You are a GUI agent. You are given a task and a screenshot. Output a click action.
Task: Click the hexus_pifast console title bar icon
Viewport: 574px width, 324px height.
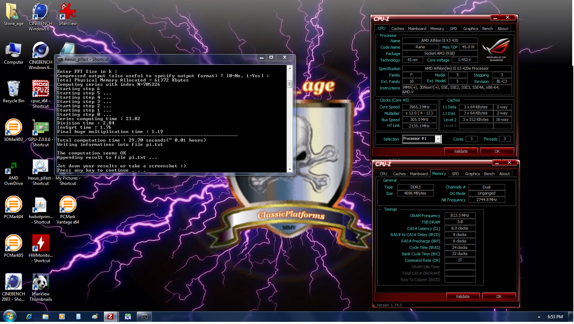60,59
